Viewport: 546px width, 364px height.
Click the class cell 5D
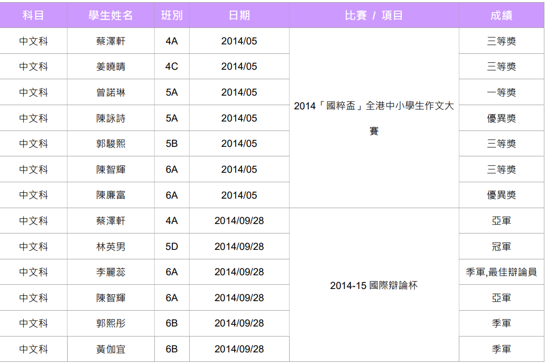coord(172,247)
